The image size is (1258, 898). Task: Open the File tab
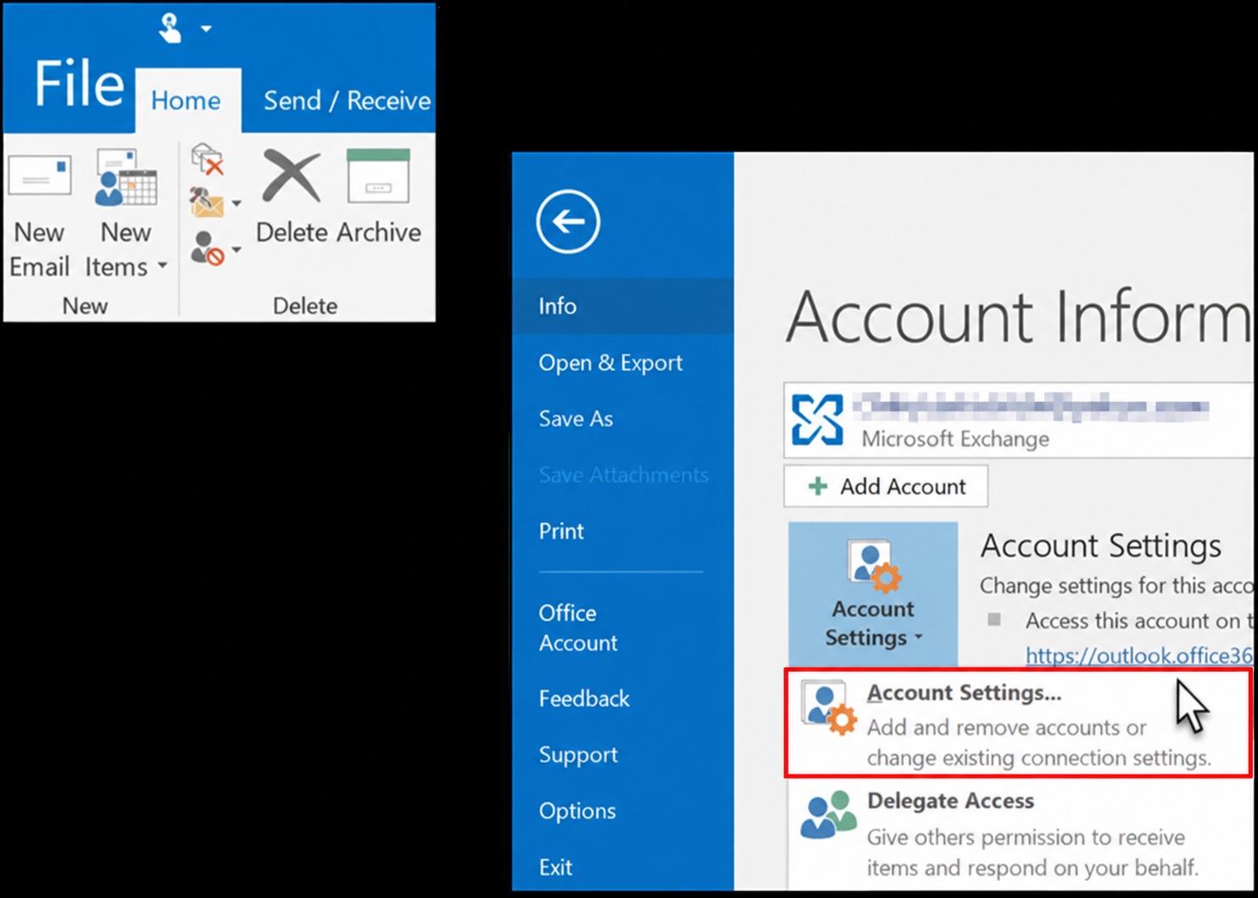click(78, 85)
